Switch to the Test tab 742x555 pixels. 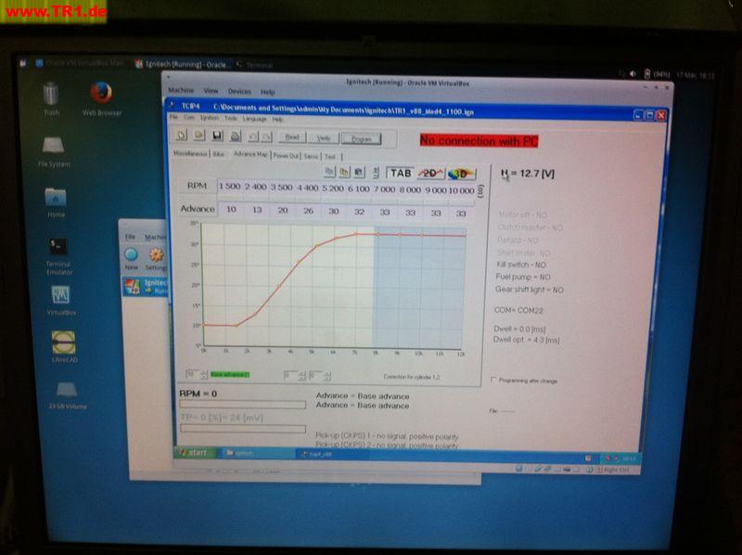[330, 156]
